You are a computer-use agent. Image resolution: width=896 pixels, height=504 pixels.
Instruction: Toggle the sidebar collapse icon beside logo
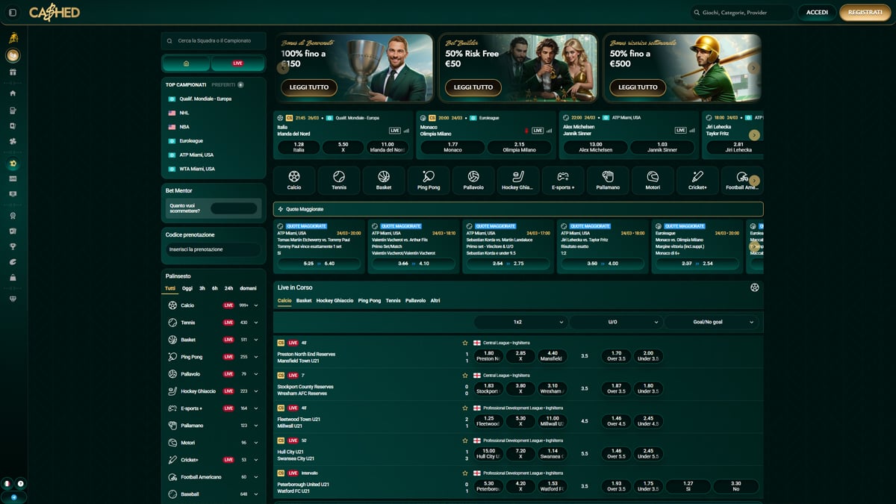(13, 13)
